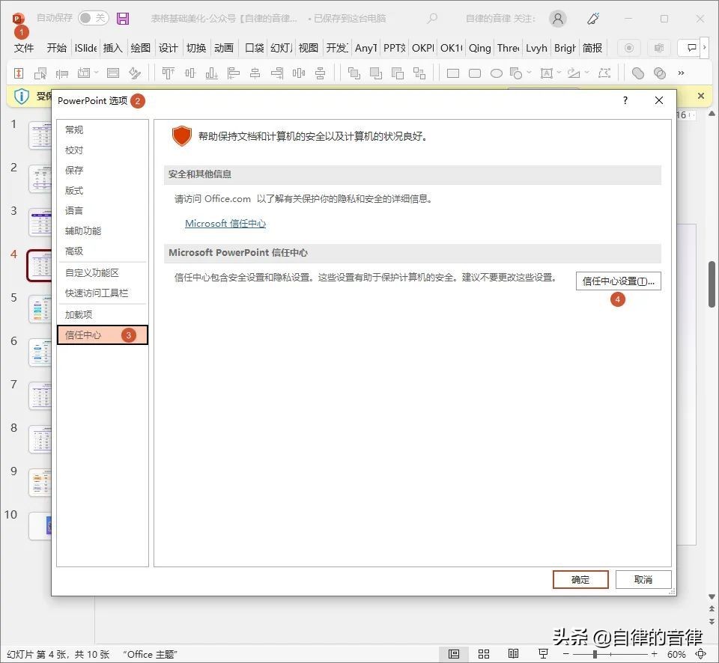719x663 pixels.
Task: Click the purple save icon in title bar
Action: [123, 19]
